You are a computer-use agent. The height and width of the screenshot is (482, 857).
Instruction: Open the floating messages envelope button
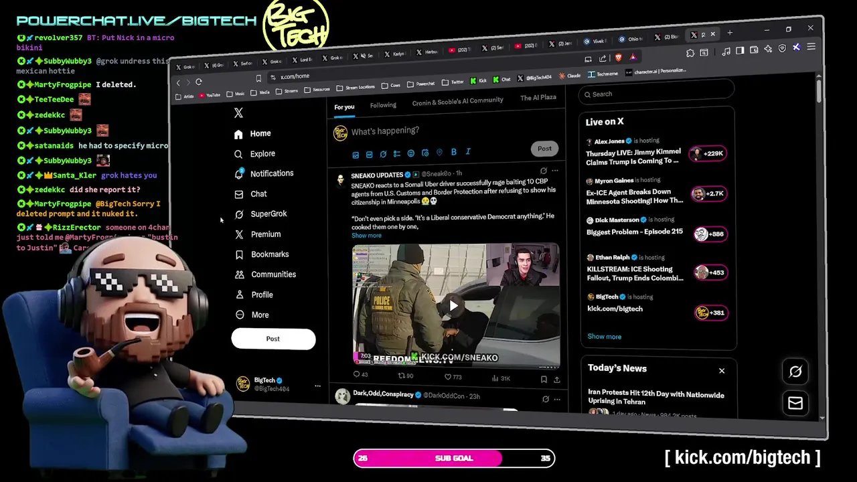(795, 403)
